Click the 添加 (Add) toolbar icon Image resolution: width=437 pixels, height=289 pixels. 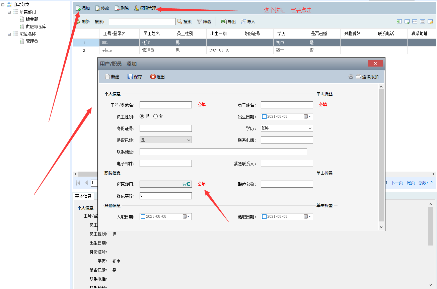pyautogui.click(x=78, y=8)
